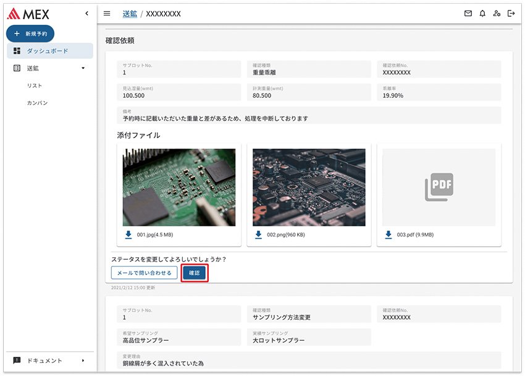Click the 002.png(960 KB) file name
The height and width of the screenshot is (376, 525).
(285, 235)
